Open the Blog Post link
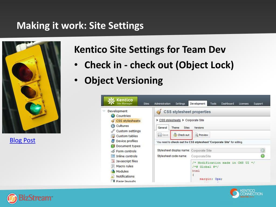The image size is (276, 207). pos(23,140)
